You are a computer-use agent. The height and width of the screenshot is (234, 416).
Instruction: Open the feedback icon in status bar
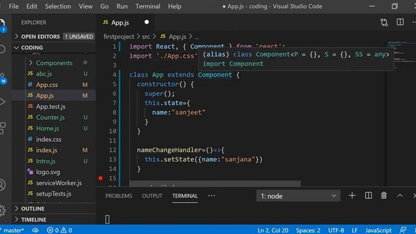403,230
